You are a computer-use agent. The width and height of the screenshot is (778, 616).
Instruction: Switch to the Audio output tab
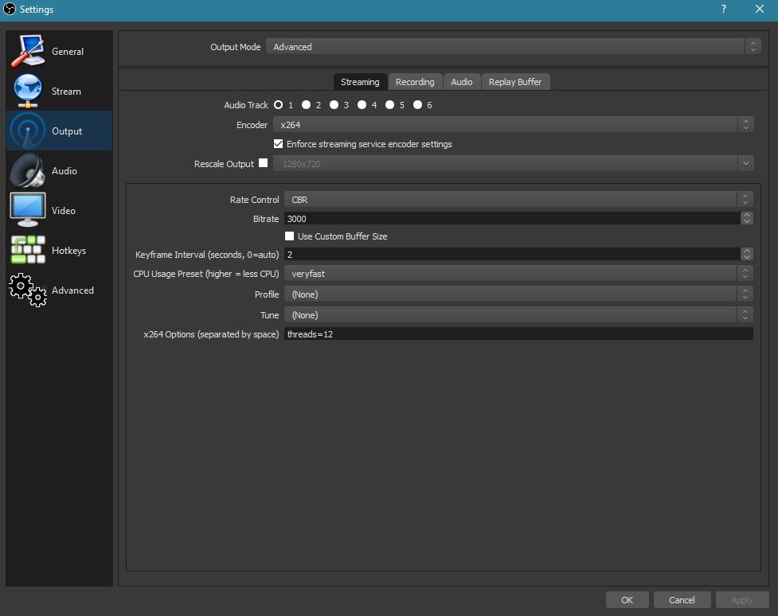click(x=461, y=82)
